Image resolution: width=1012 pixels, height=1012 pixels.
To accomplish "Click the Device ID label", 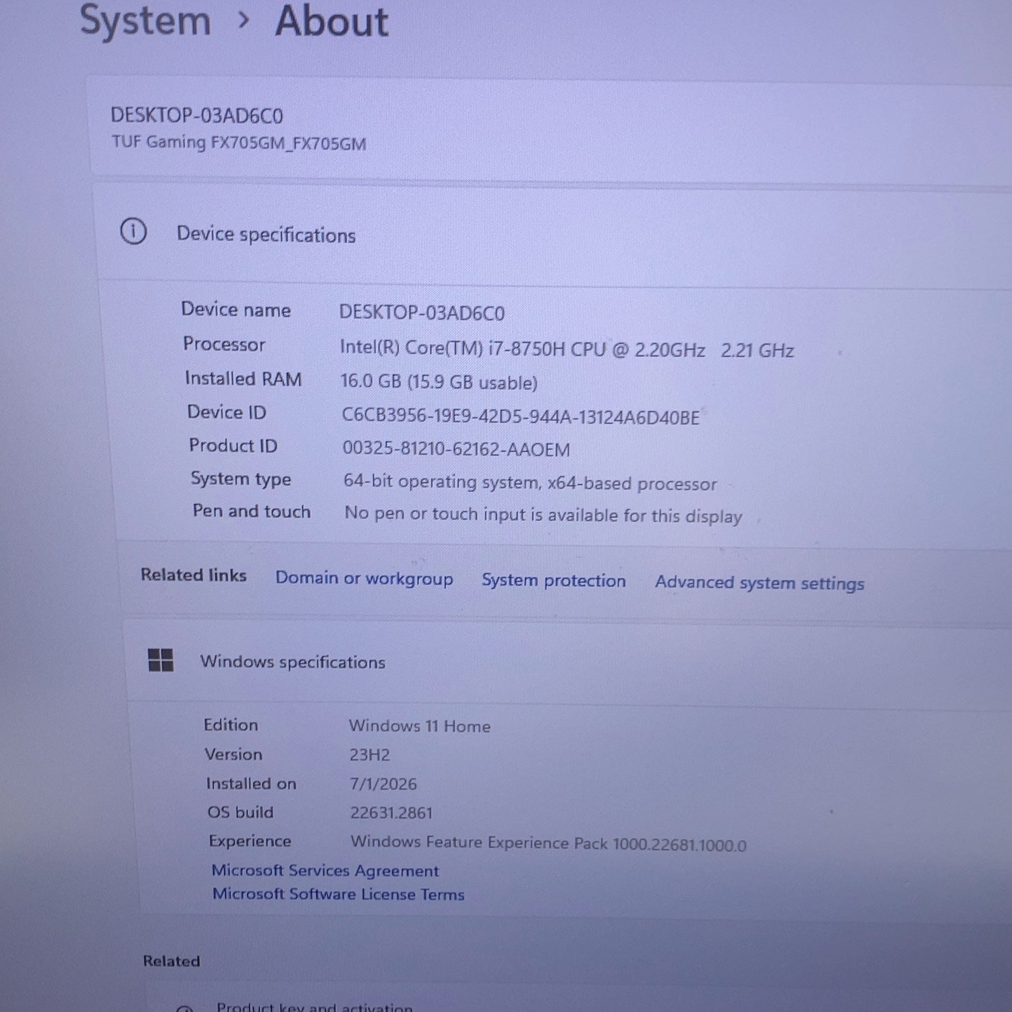I will [227, 412].
